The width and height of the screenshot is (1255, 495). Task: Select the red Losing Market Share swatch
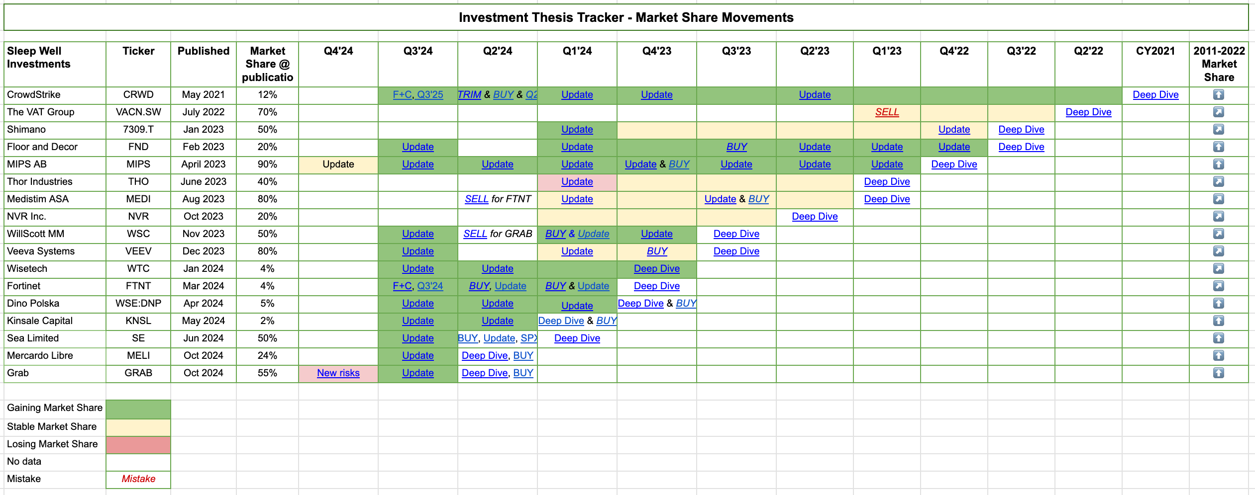pyautogui.click(x=138, y=445)
